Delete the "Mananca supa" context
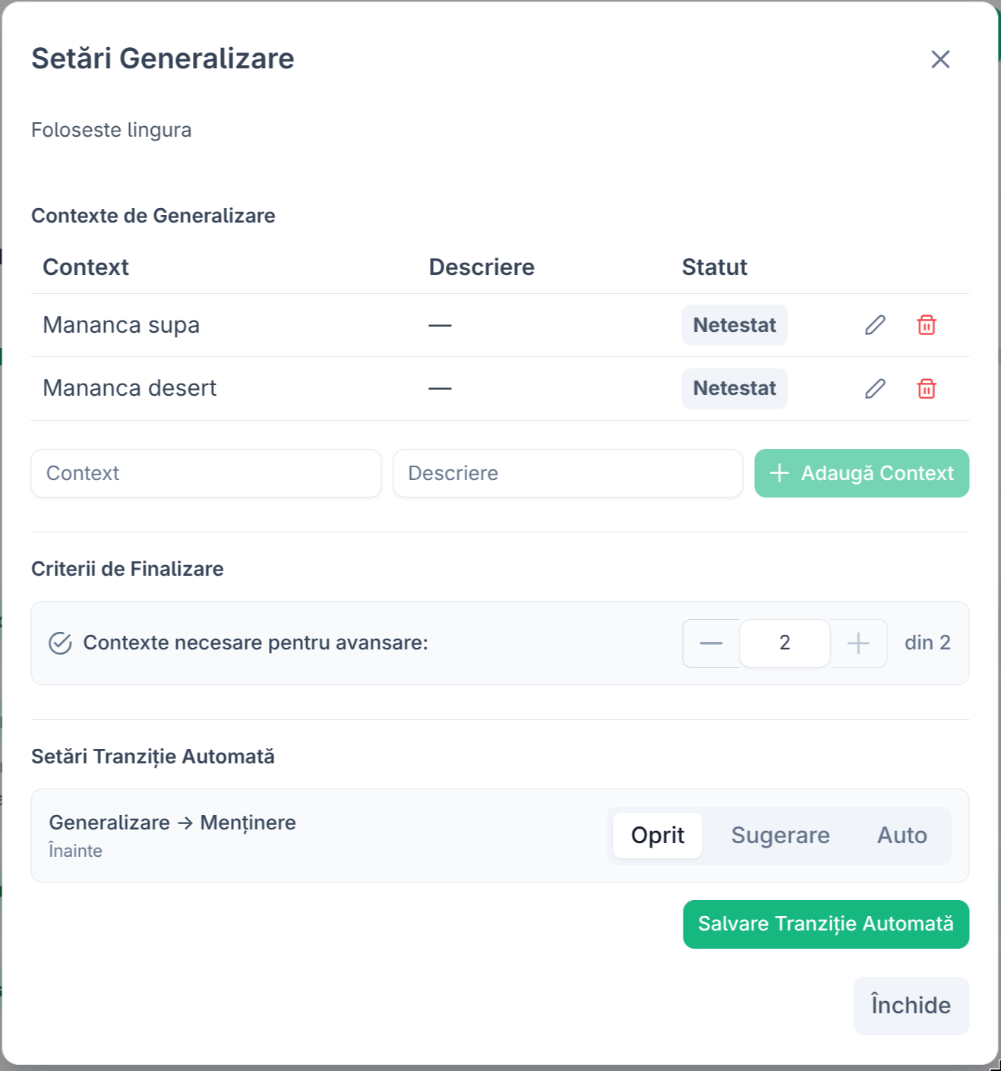 927,325
